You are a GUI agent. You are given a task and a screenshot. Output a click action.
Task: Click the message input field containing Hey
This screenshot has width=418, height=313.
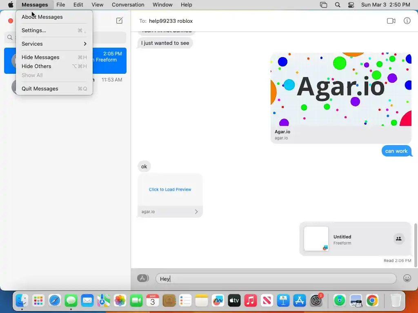click(x=276, y=279)
